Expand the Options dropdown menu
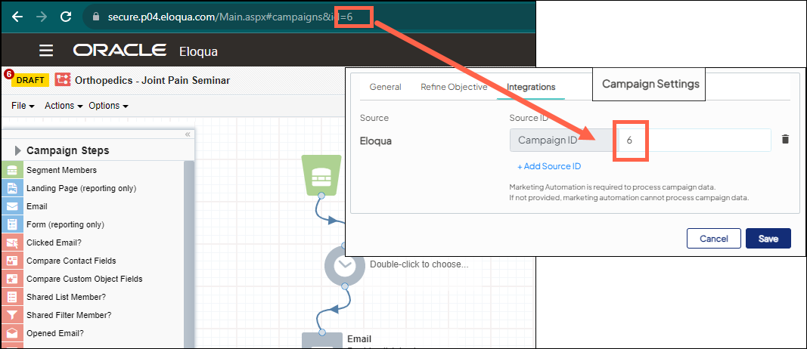 (x=108, y=106)
